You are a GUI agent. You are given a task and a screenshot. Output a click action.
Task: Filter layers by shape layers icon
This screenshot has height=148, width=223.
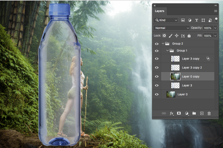coord(203,20)
